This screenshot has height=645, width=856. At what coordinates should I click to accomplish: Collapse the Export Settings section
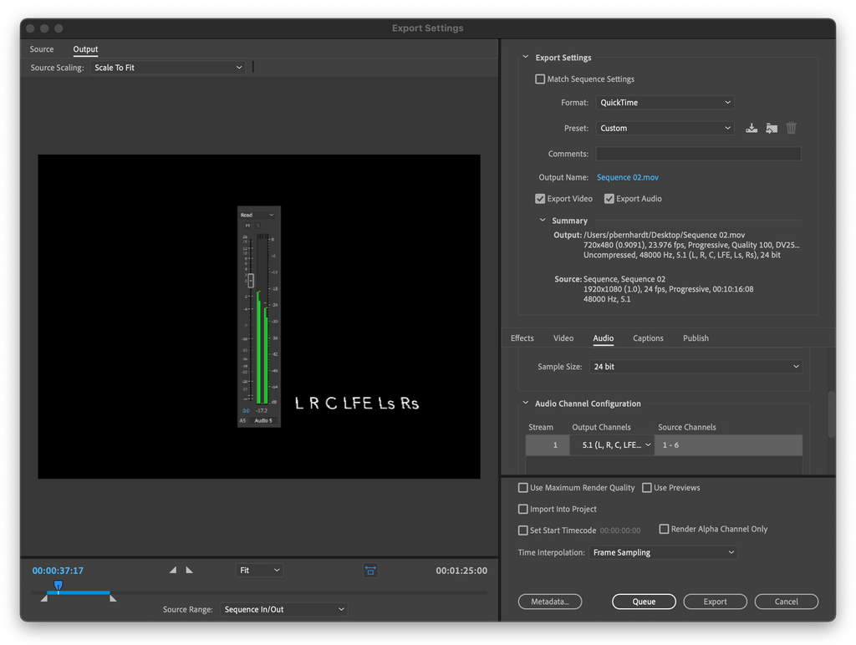525,57
